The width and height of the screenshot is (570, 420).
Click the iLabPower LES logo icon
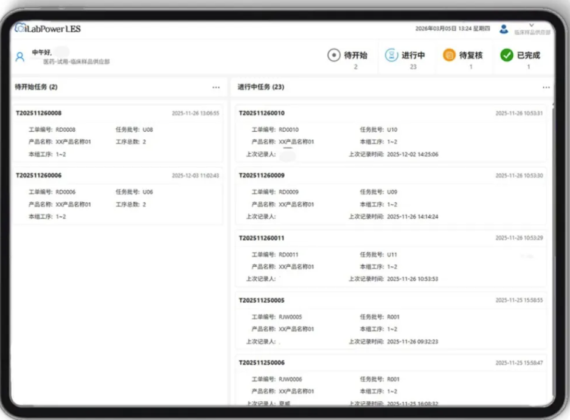coord(20,28)
